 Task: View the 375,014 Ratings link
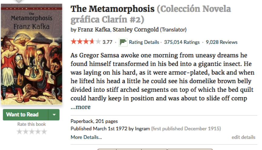tap(182, 42)
